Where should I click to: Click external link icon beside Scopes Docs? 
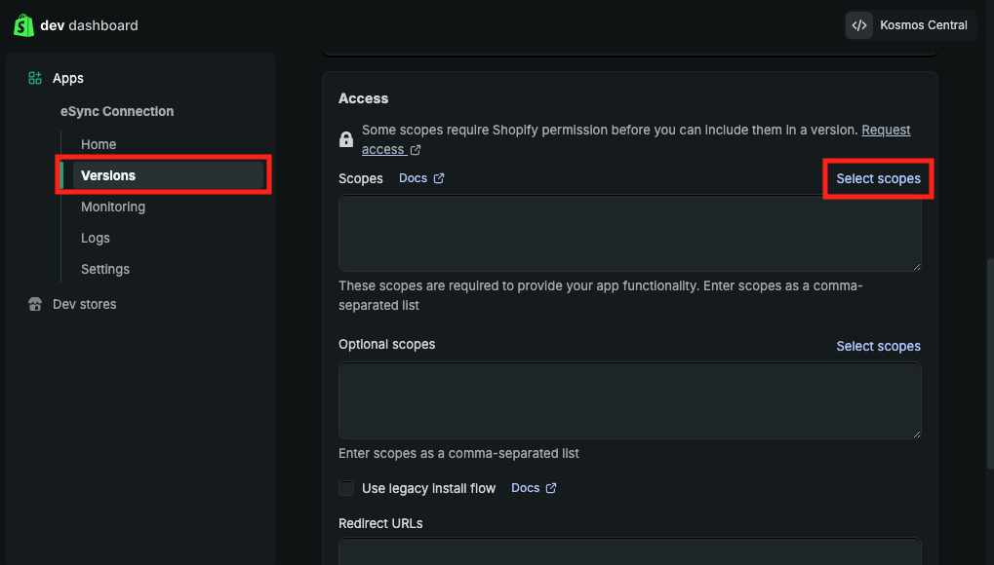439,178
